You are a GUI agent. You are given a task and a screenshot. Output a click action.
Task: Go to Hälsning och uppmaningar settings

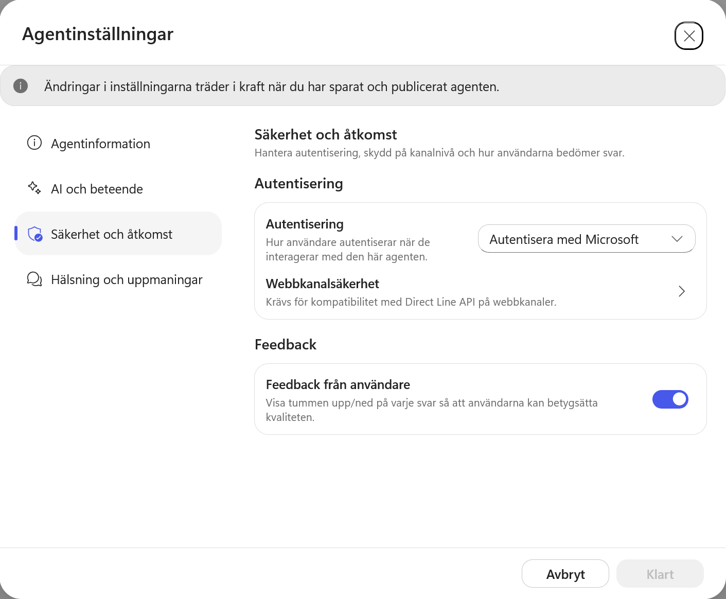pyautogui.click(x=118, y=279)
